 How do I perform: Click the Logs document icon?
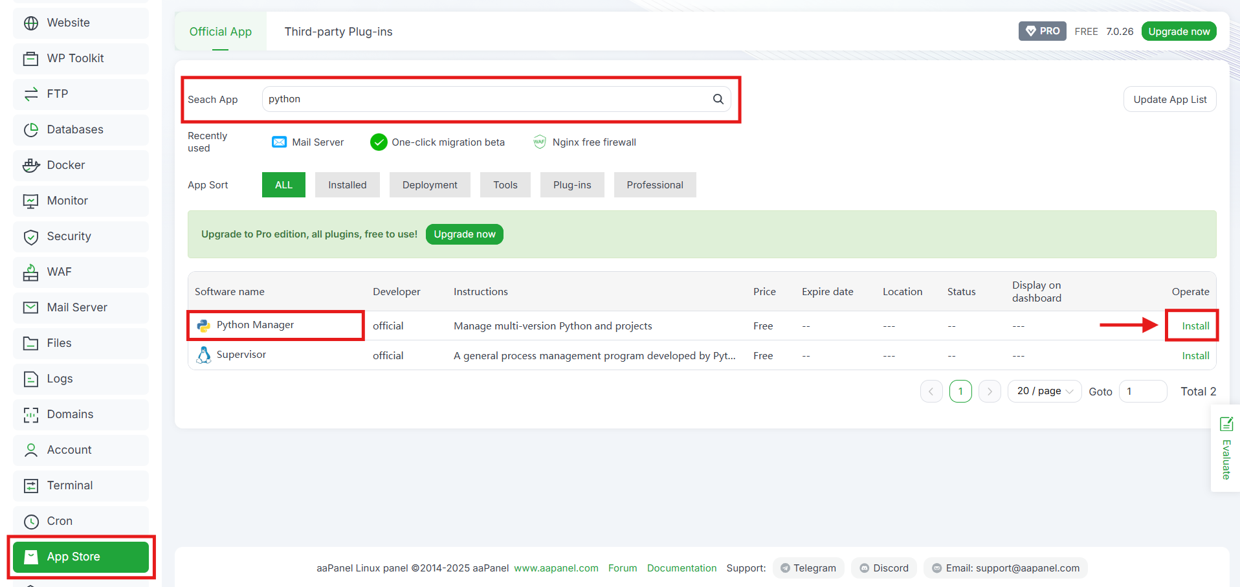click(31, 379)
